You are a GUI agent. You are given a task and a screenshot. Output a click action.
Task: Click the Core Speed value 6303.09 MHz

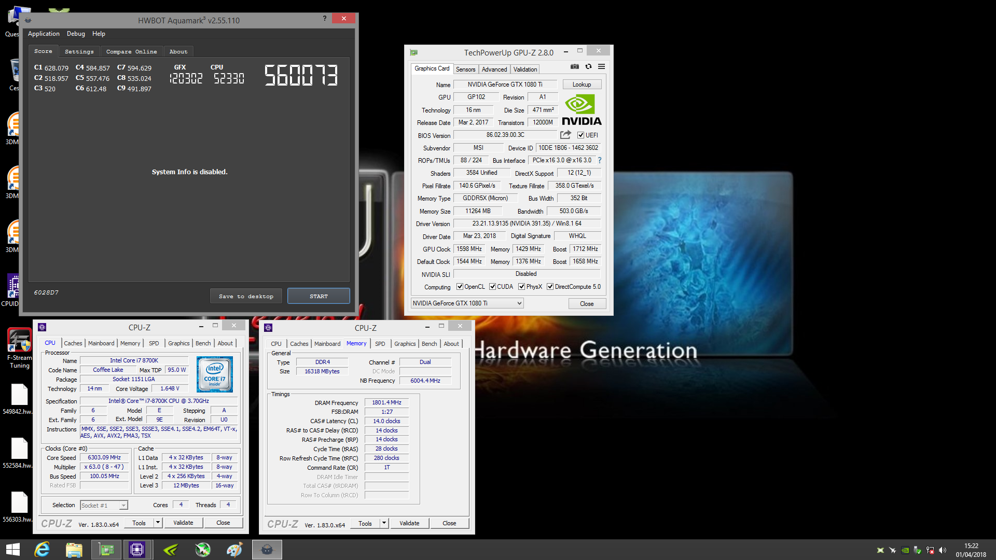pos(104,457)
